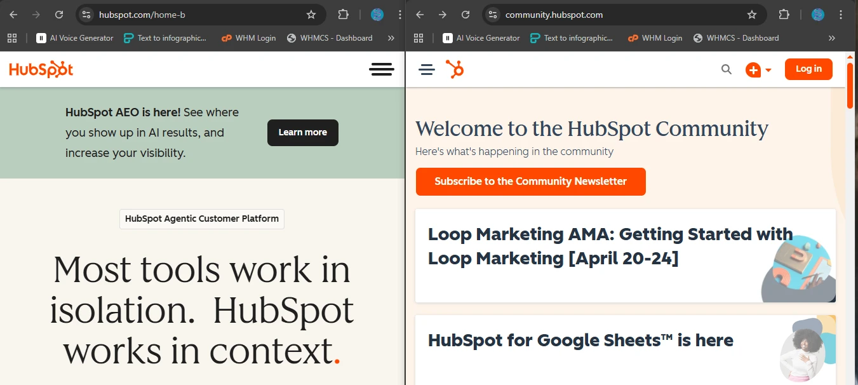Click Learn more button in AEO banner

pyautogui.click(x=303, y=132)
